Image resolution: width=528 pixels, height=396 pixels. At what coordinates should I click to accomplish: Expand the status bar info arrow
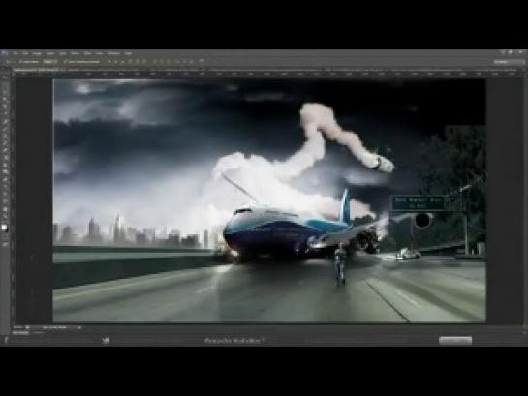[x=79, y=327]
